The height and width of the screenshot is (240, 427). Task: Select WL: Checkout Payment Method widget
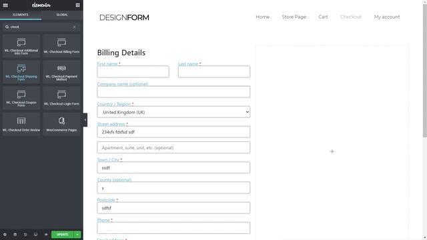pyautogui.click(x=61, y=72)
